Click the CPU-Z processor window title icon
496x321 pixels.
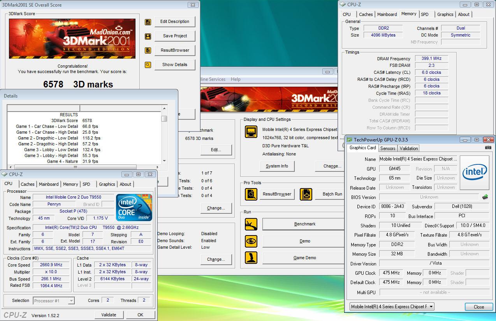click(x=5, y=174)
